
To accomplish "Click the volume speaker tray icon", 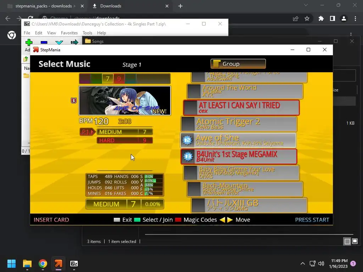I will [x=321, y=263].
